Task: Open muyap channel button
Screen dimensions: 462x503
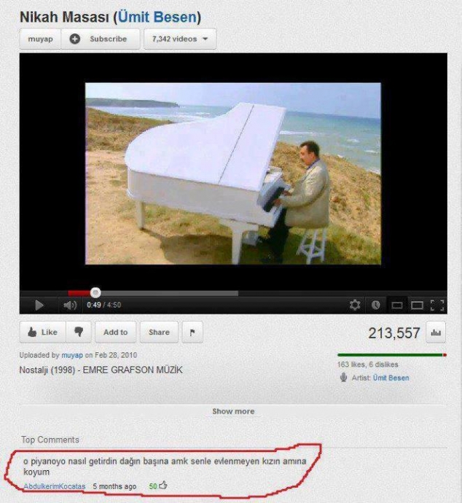Action: (40, 39)
